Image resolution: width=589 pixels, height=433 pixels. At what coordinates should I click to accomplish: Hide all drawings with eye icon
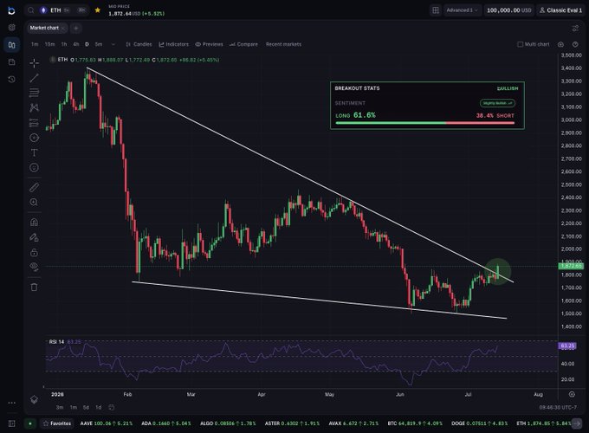(34, 267)
